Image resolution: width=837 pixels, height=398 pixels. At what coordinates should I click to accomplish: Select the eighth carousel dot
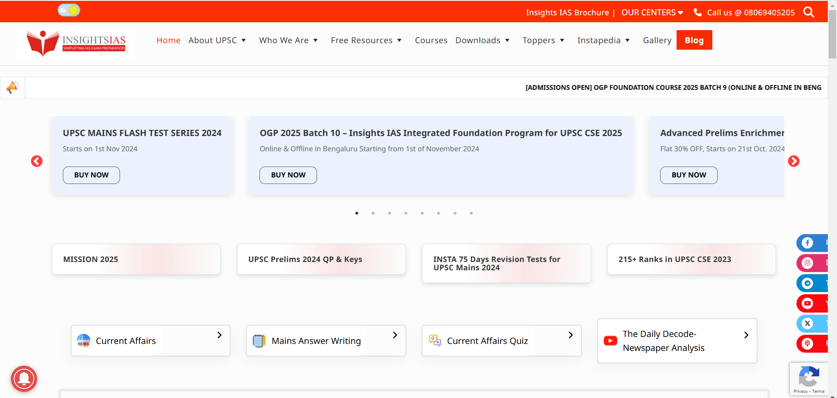click(x=471, y=213)
